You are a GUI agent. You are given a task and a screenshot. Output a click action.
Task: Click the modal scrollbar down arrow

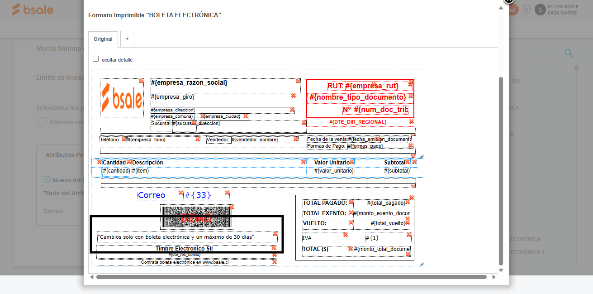click(x=501, y=270)
